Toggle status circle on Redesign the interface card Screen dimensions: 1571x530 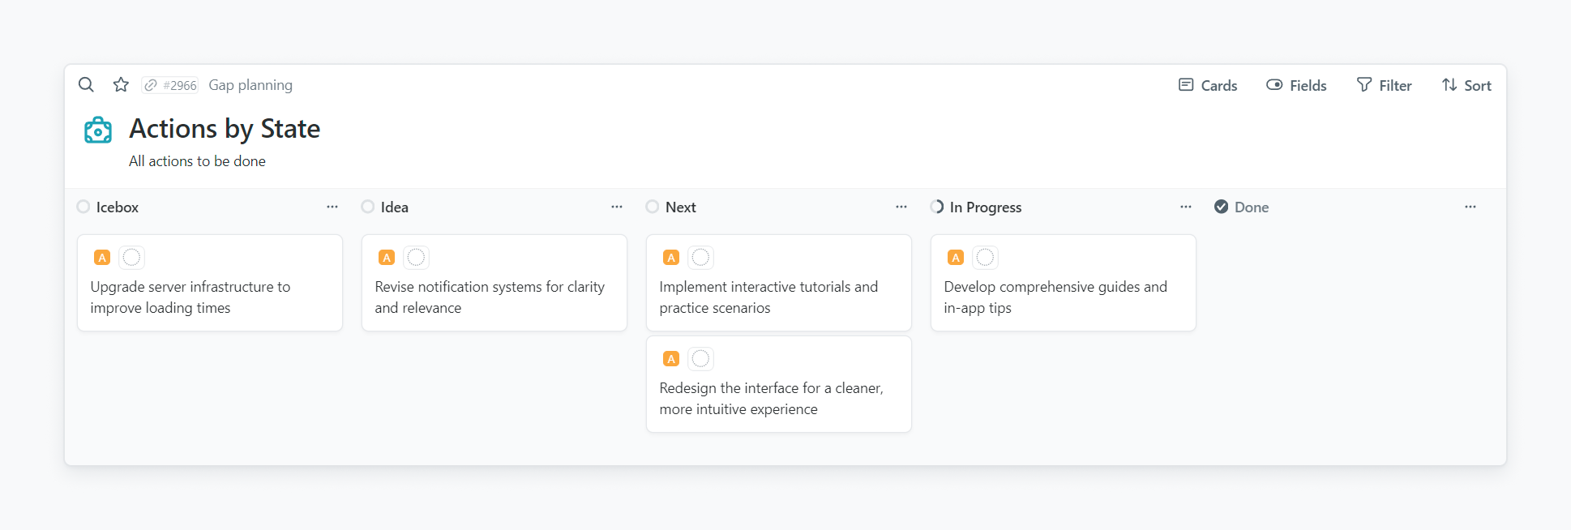pos(700,359)
